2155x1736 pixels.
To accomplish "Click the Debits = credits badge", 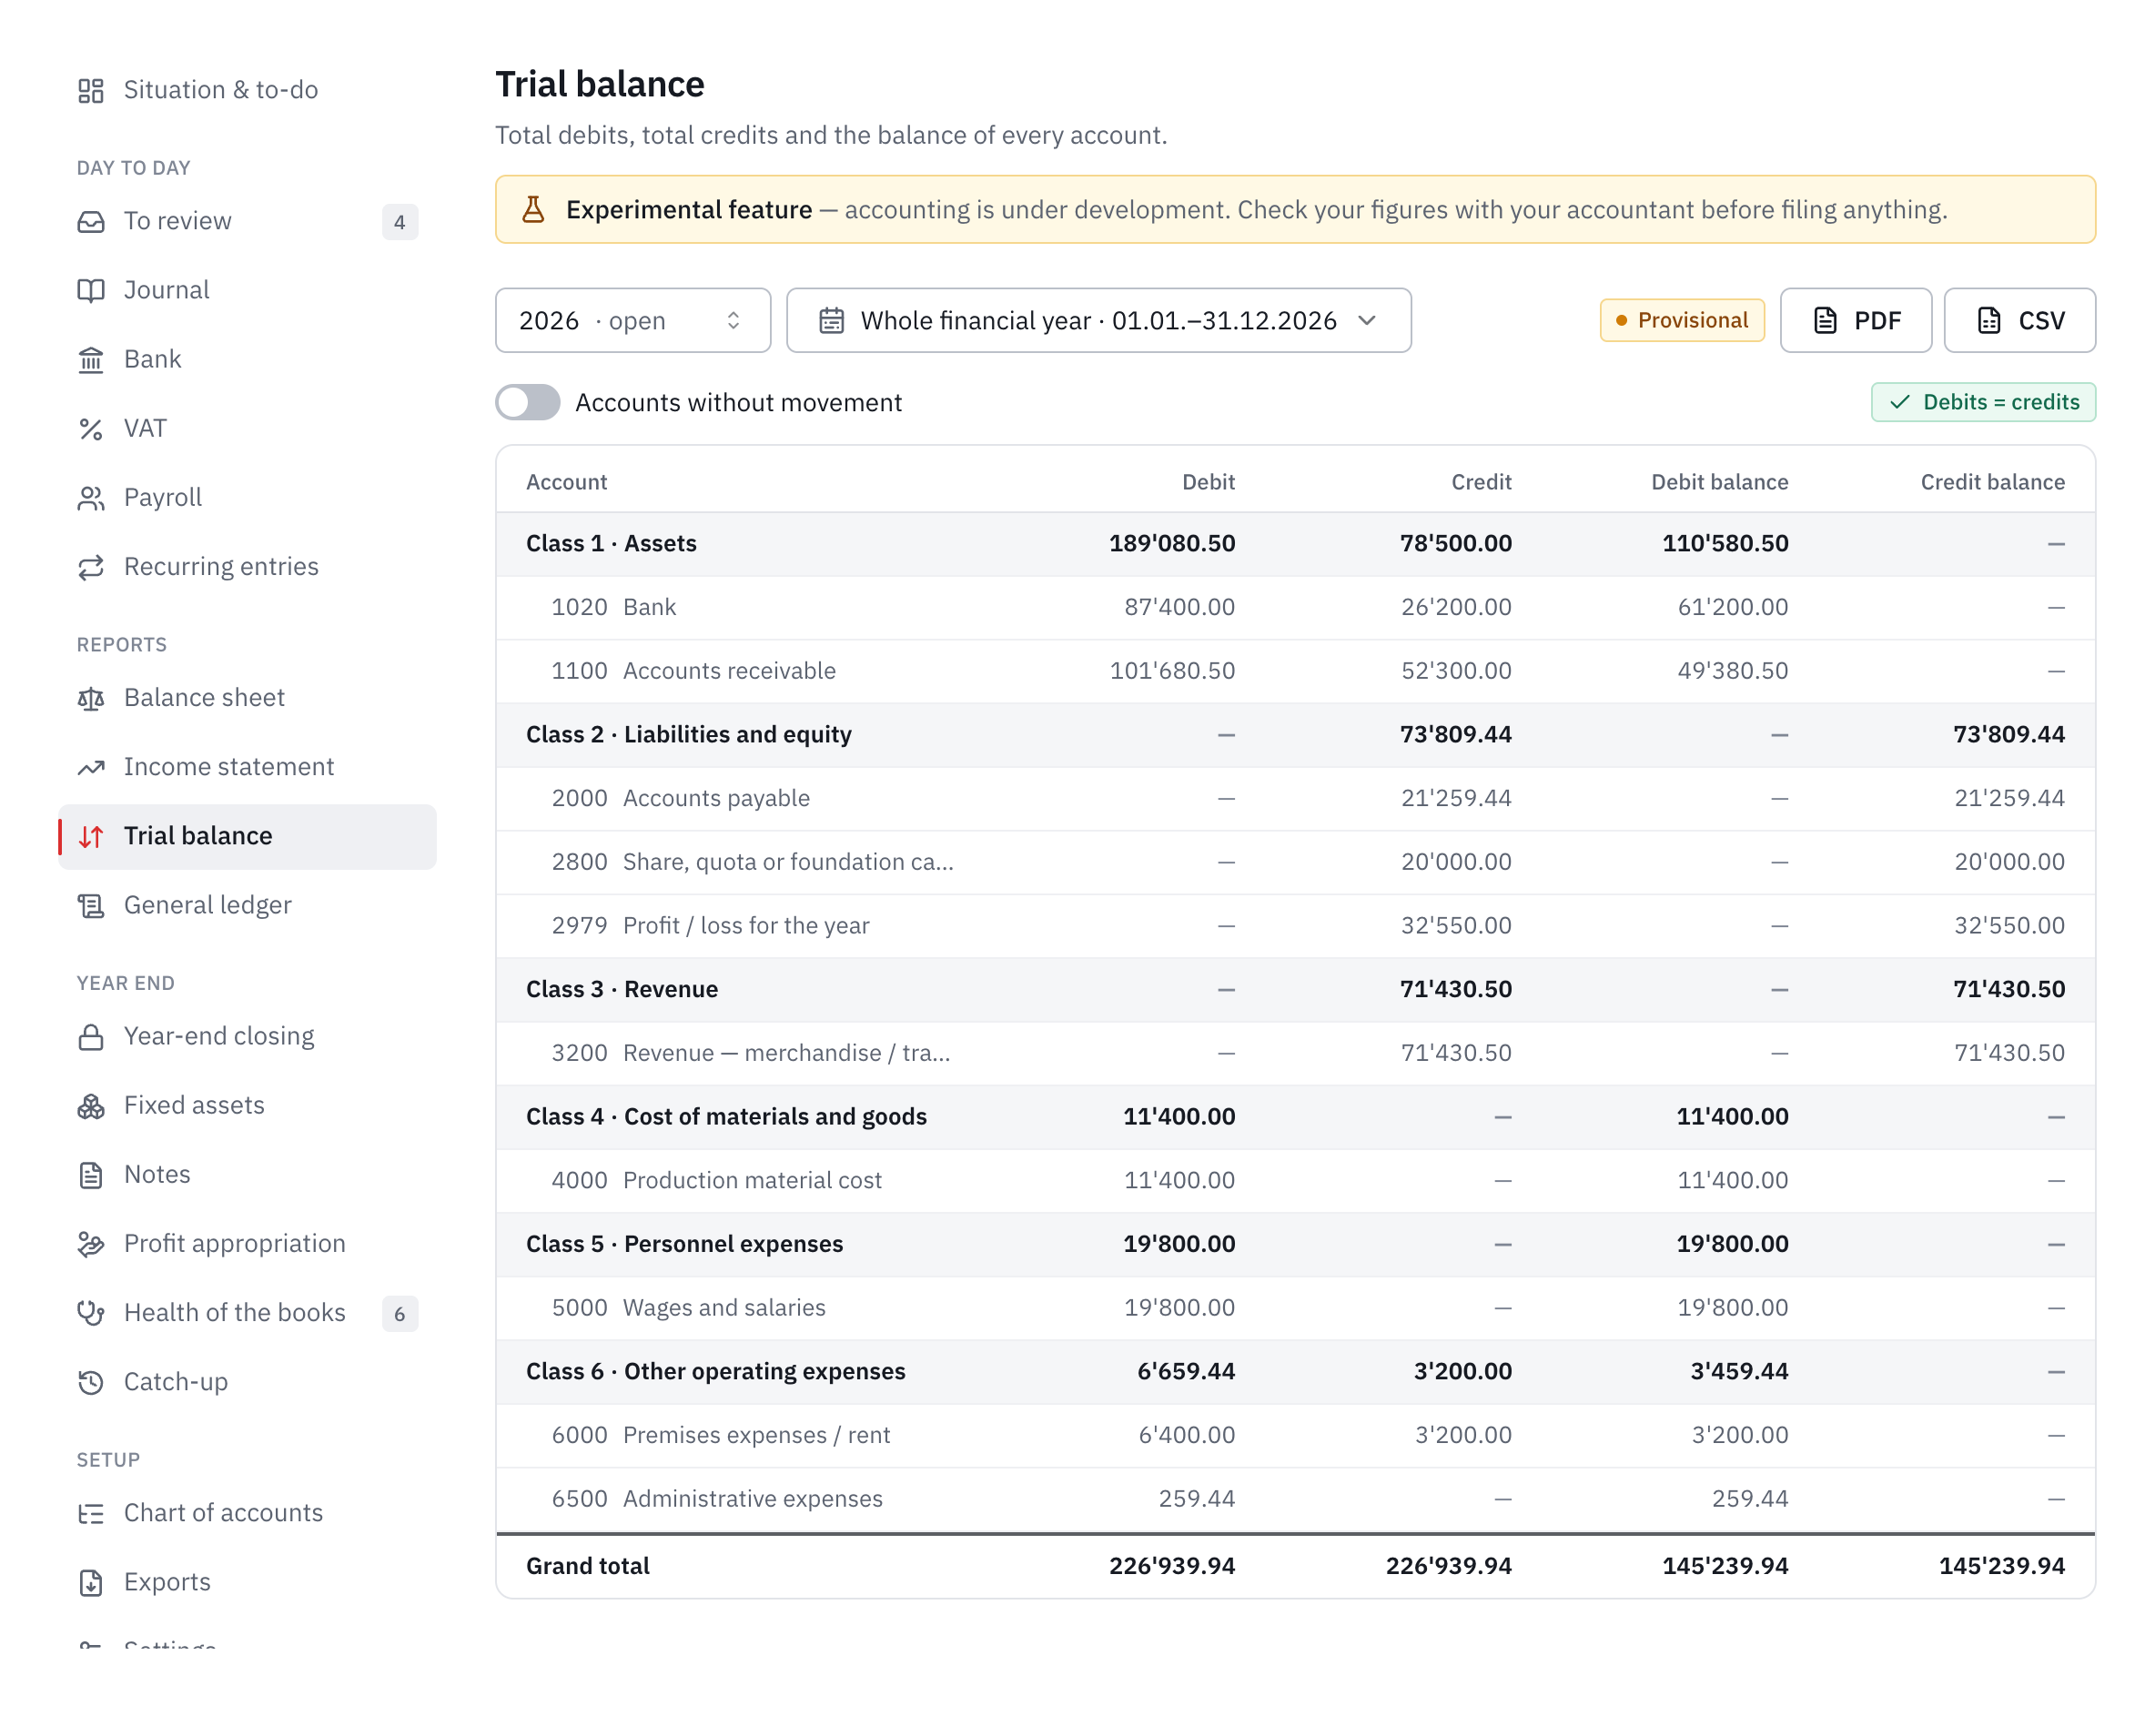I will (x=1984, y=402).
